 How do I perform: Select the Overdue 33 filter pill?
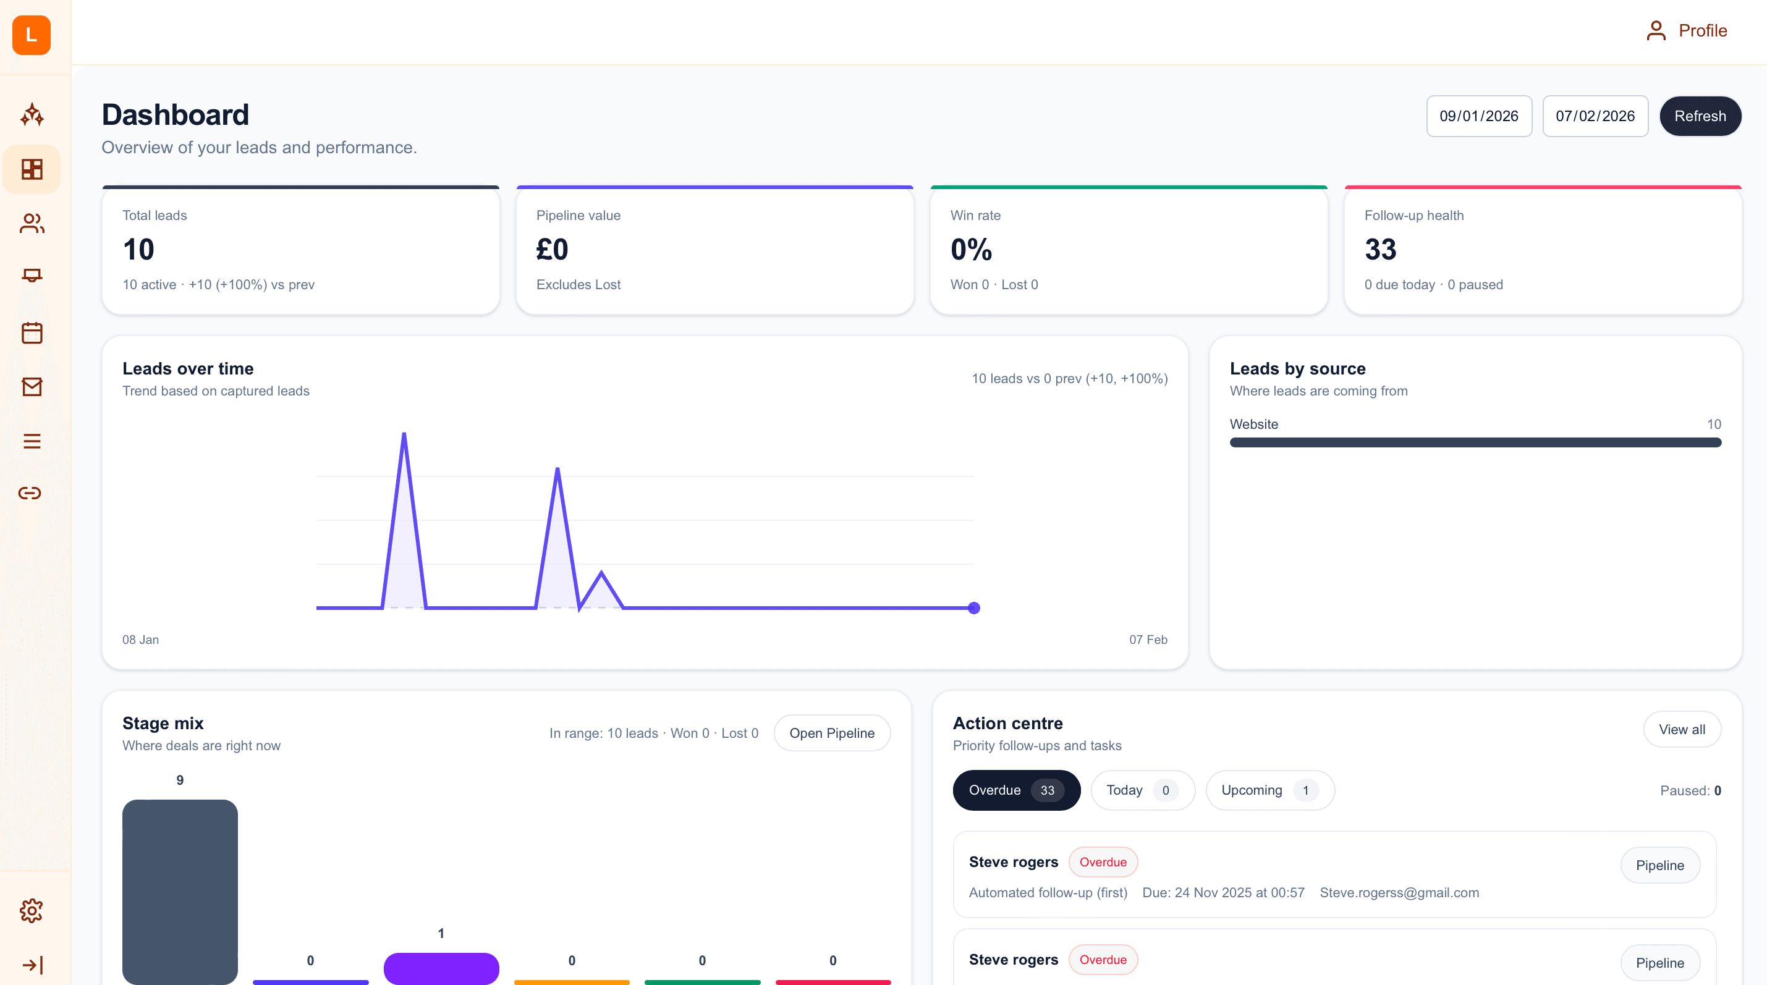(1015, 790)
